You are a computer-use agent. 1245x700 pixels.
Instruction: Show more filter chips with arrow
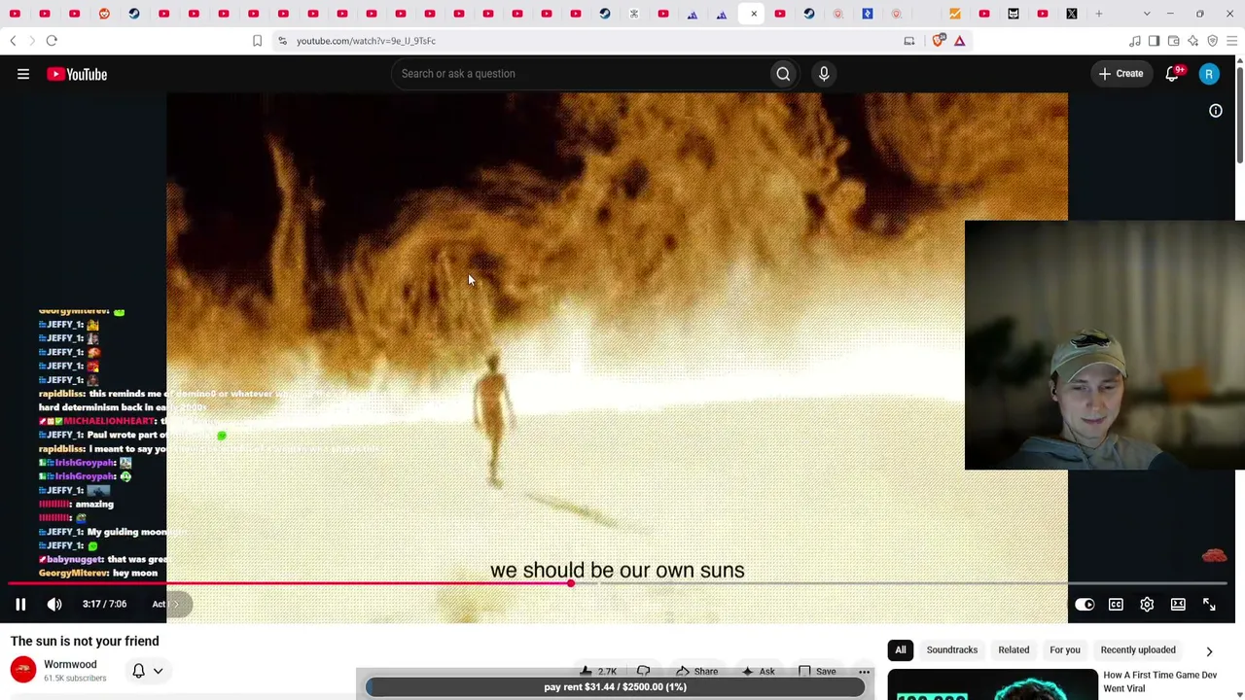point(1209,651)
